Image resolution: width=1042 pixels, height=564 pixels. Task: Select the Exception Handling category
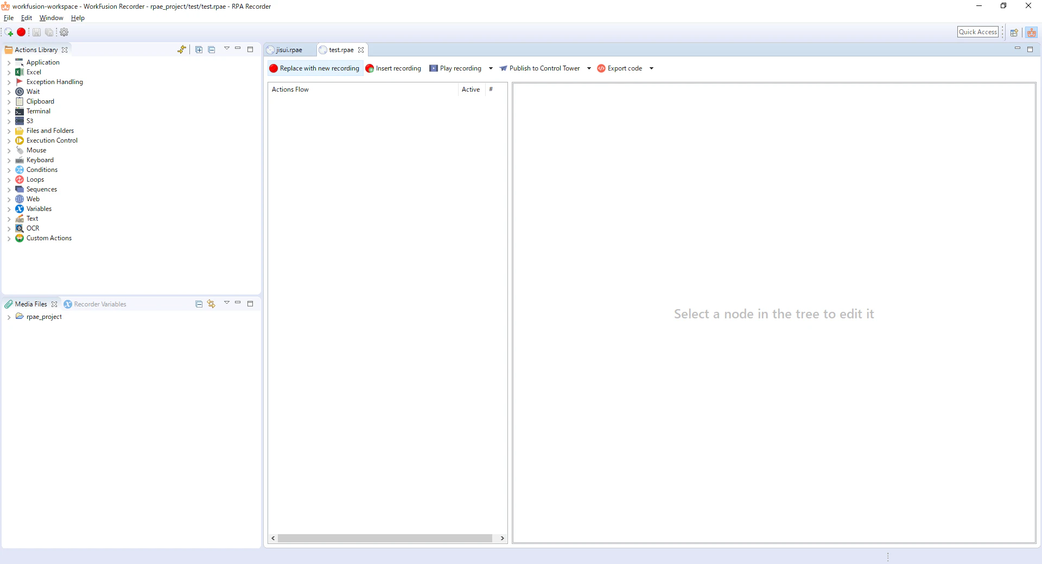point(54,82)
